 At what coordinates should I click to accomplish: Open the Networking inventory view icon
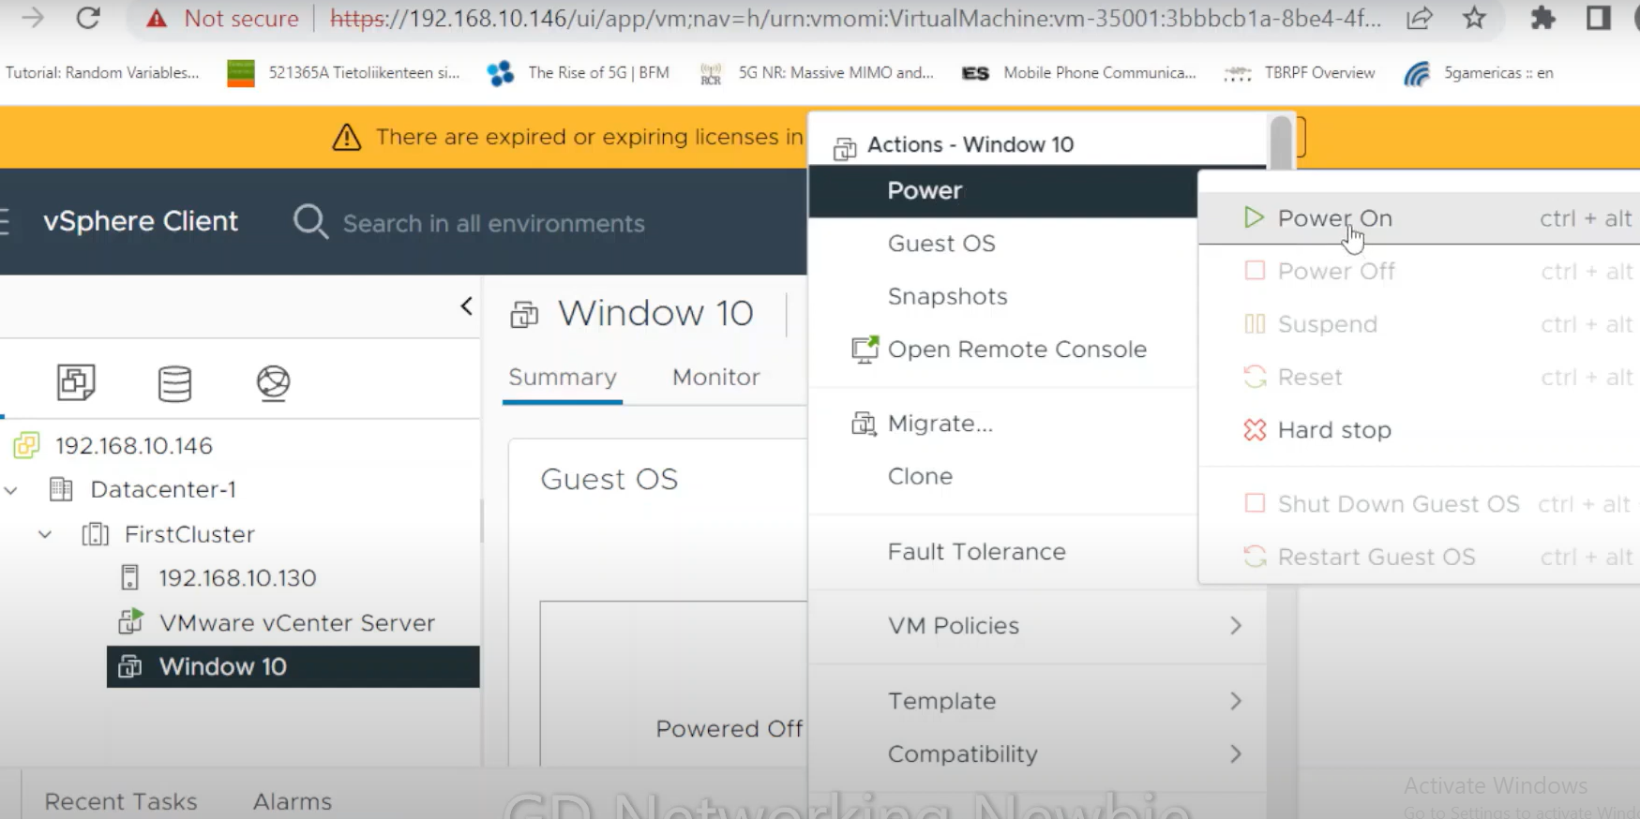[273, 382]
